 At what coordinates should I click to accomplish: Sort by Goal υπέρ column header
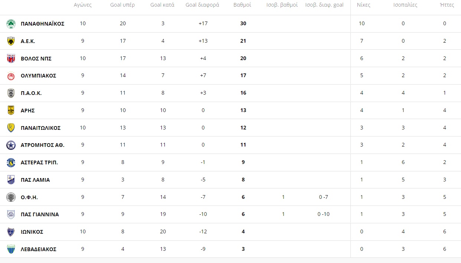tap(122, 5)
